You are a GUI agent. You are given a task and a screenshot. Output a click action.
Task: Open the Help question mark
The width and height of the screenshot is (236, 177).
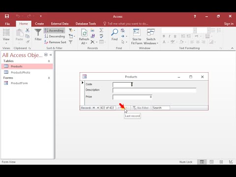[195, 16]
